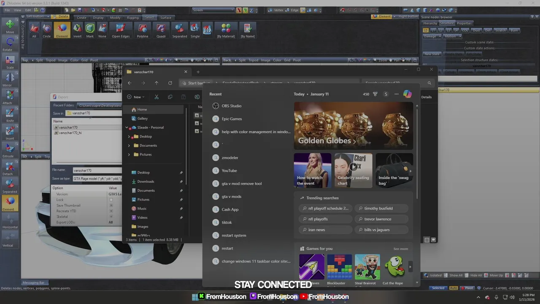540x304 pixels.
Task: Click the Search vanzchar170 box in Explorer
Action: (398, 83)
